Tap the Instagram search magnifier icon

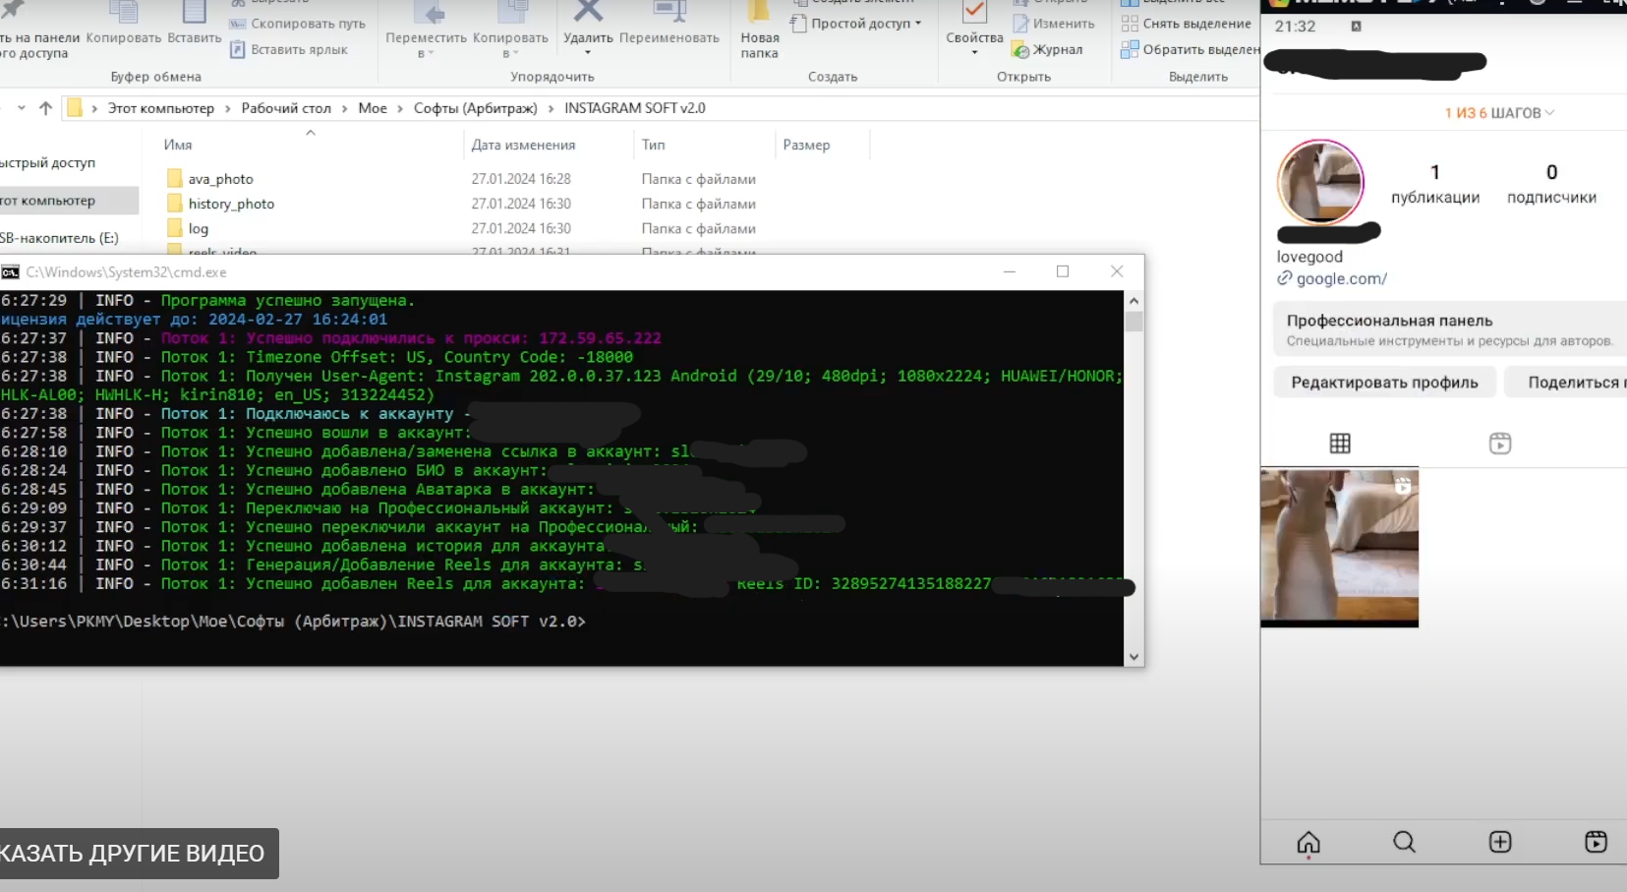click(x=1404, y=843)
